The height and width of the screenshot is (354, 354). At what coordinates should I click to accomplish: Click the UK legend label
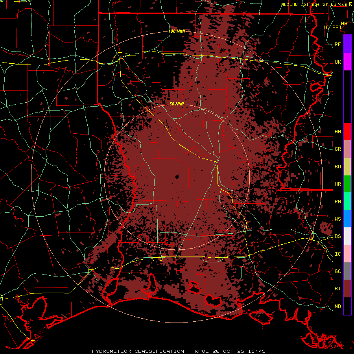[337, 62]
